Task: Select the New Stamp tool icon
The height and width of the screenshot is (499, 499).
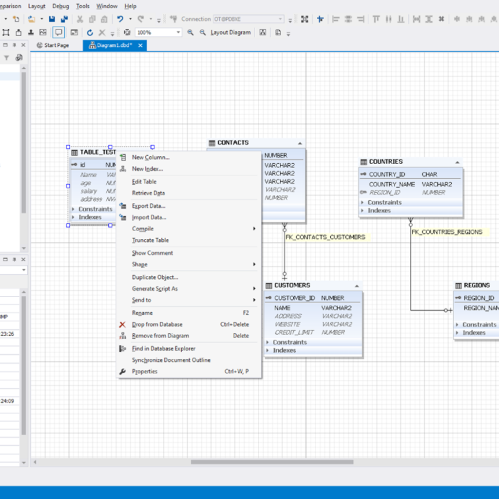Action: 31,33
